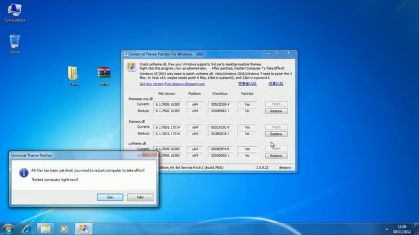Open the Computador desktop icon
419x235 pixels.
coord(14,12)
